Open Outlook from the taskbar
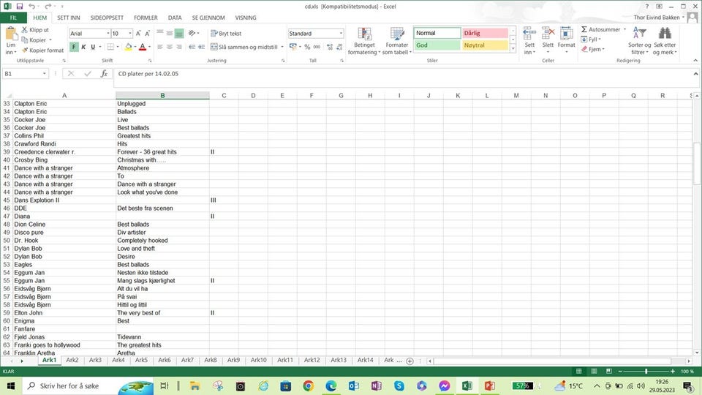702x395 pixels. 354,385
